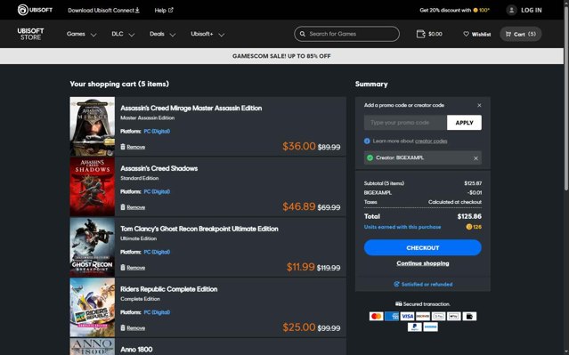Click the wallet payment icon after Apple Pay
This screenshot has width=569, height=355.
coord(469,316)
